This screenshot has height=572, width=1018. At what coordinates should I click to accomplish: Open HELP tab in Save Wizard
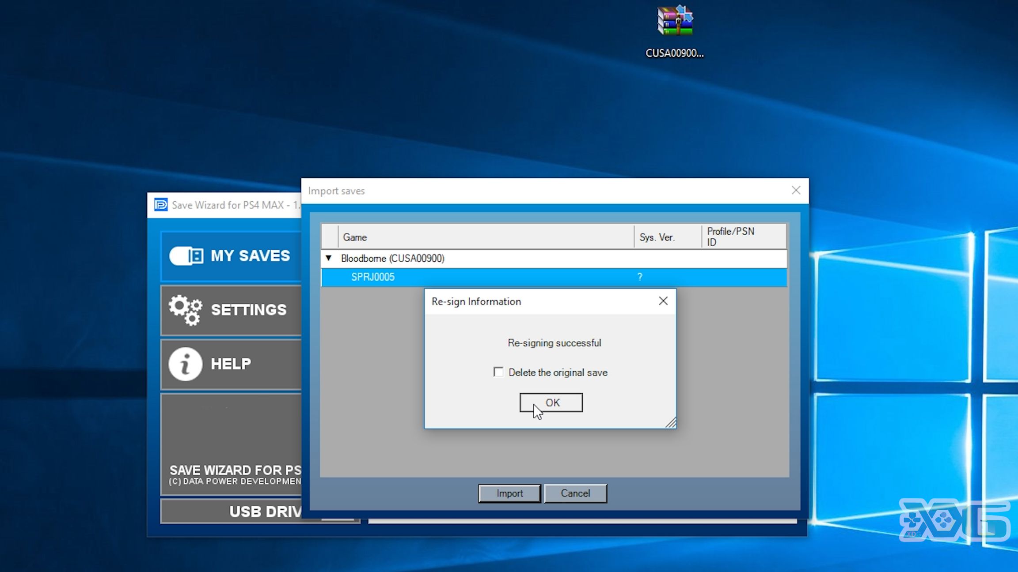coord(231,364)
